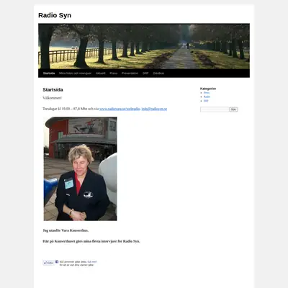Follow the radiovara.se webradio link
The height and width of the screenshot is (288, 288).
click(120, 109)
